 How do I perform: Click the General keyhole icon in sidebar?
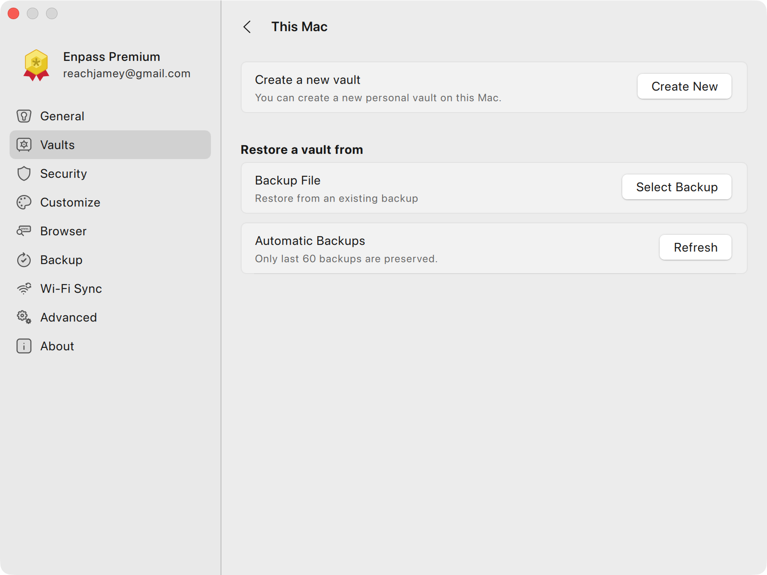click(x=24, y=116)
